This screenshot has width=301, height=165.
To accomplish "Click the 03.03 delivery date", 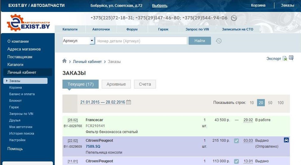I will [x=248, y=141].
